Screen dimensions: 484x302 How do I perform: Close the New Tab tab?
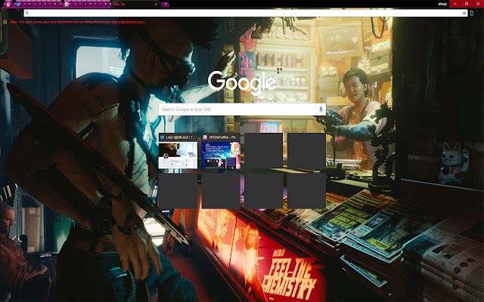157,5
